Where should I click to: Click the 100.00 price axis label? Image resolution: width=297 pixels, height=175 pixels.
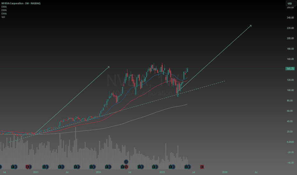click(290, 90)
